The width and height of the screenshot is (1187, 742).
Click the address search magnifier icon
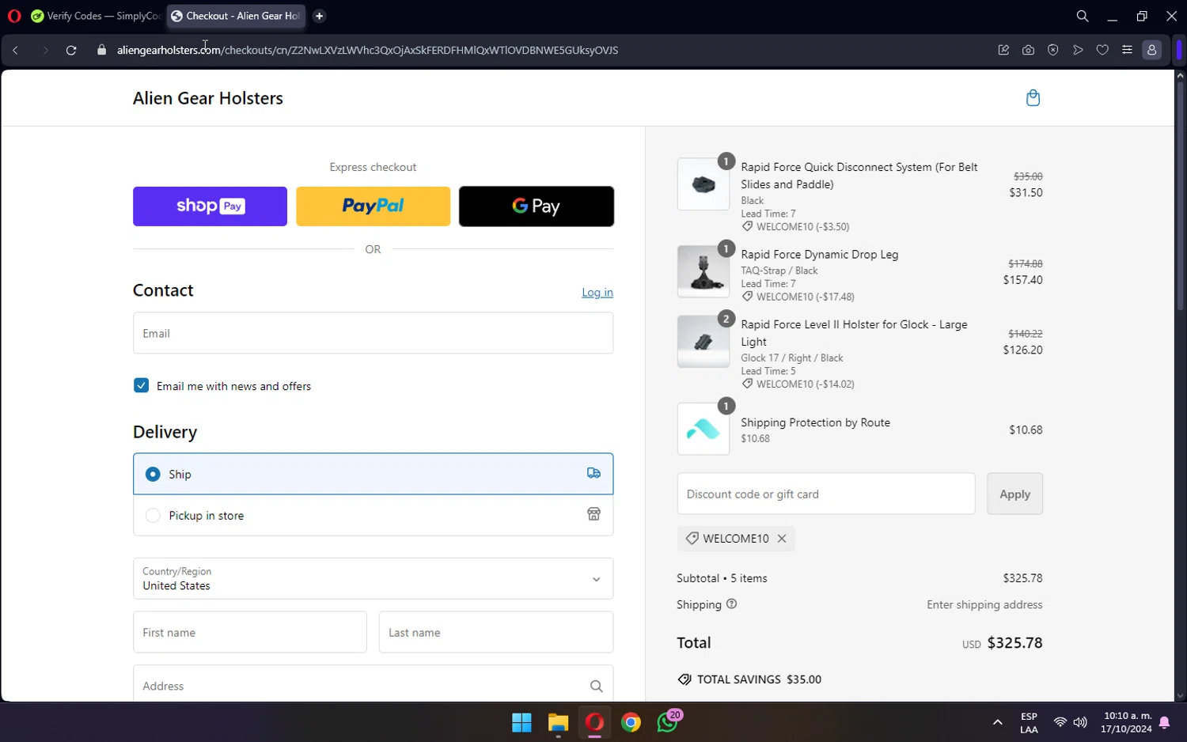pos(596,686)
